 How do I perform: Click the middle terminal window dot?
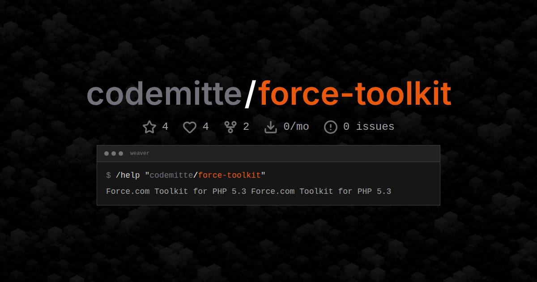114,154
